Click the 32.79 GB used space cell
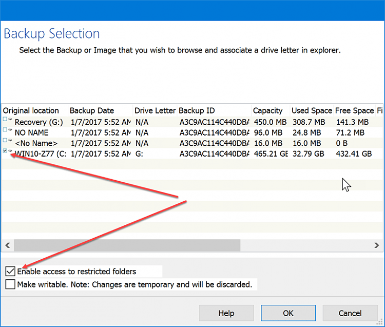This screenshot has height=327, width=385. [x=308, y=154]
